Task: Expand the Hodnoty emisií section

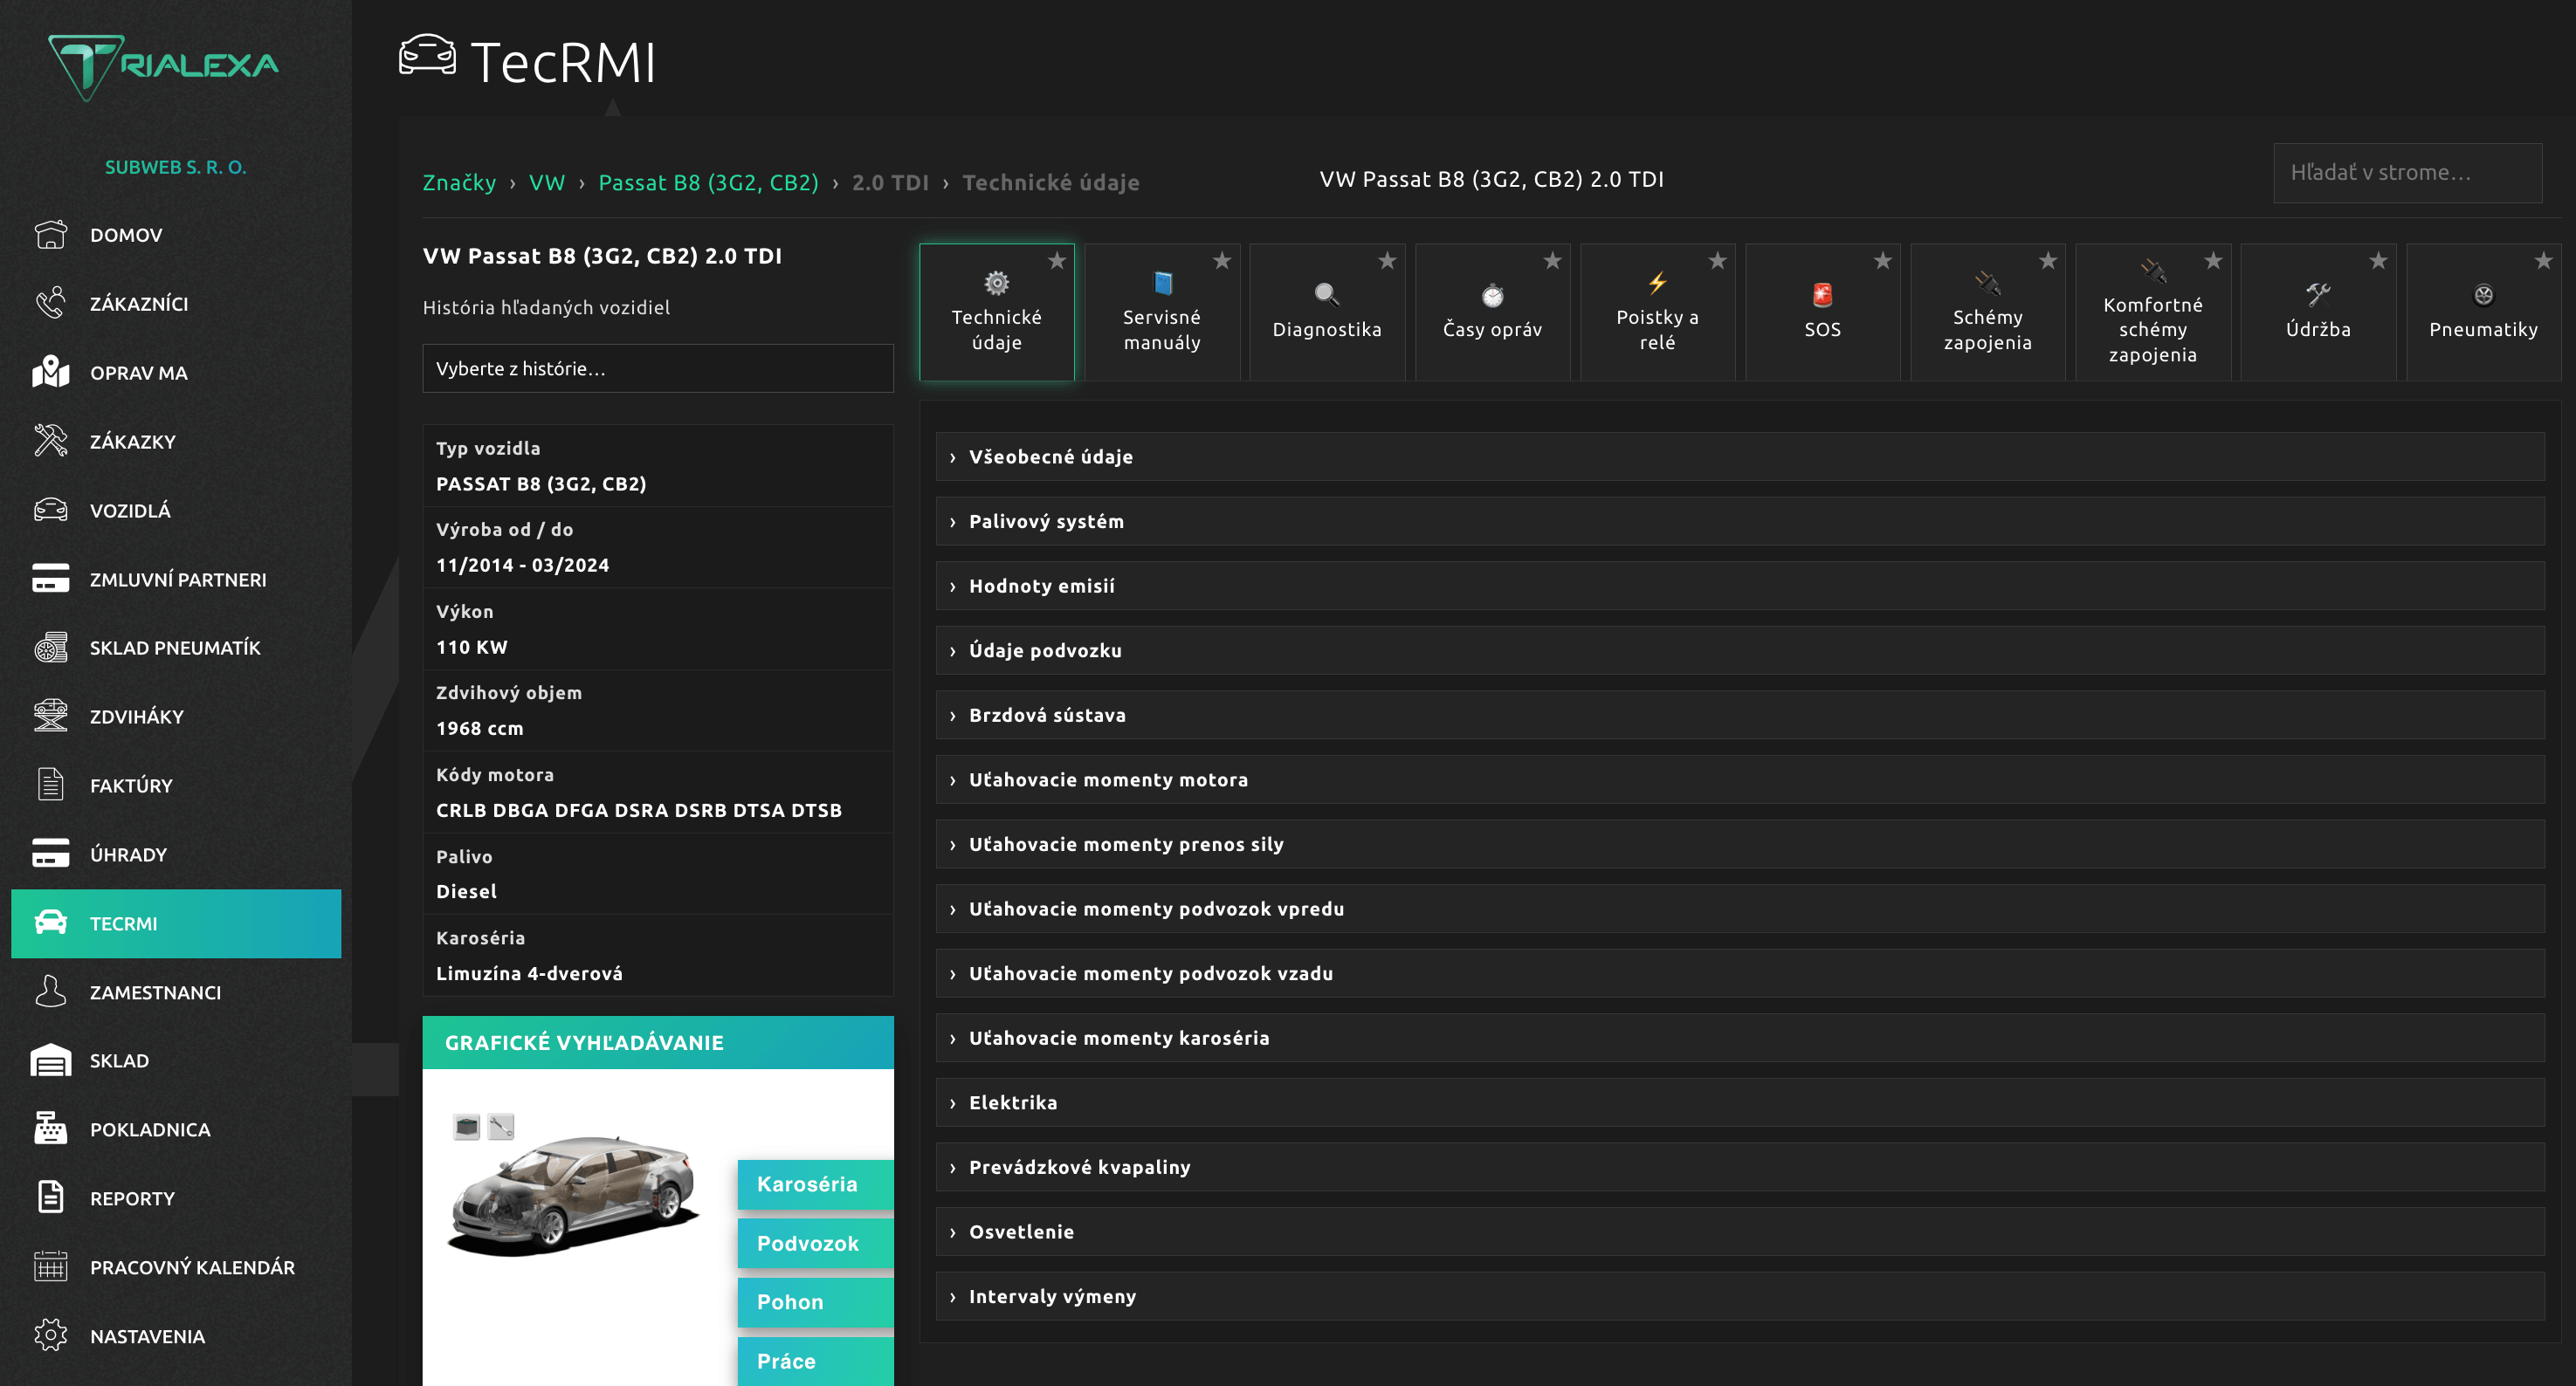Action: [x=1739, y=586]
